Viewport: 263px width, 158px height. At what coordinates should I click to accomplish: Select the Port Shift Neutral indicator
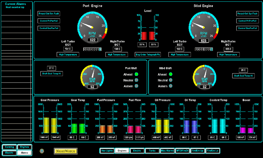tap(136, 80)
